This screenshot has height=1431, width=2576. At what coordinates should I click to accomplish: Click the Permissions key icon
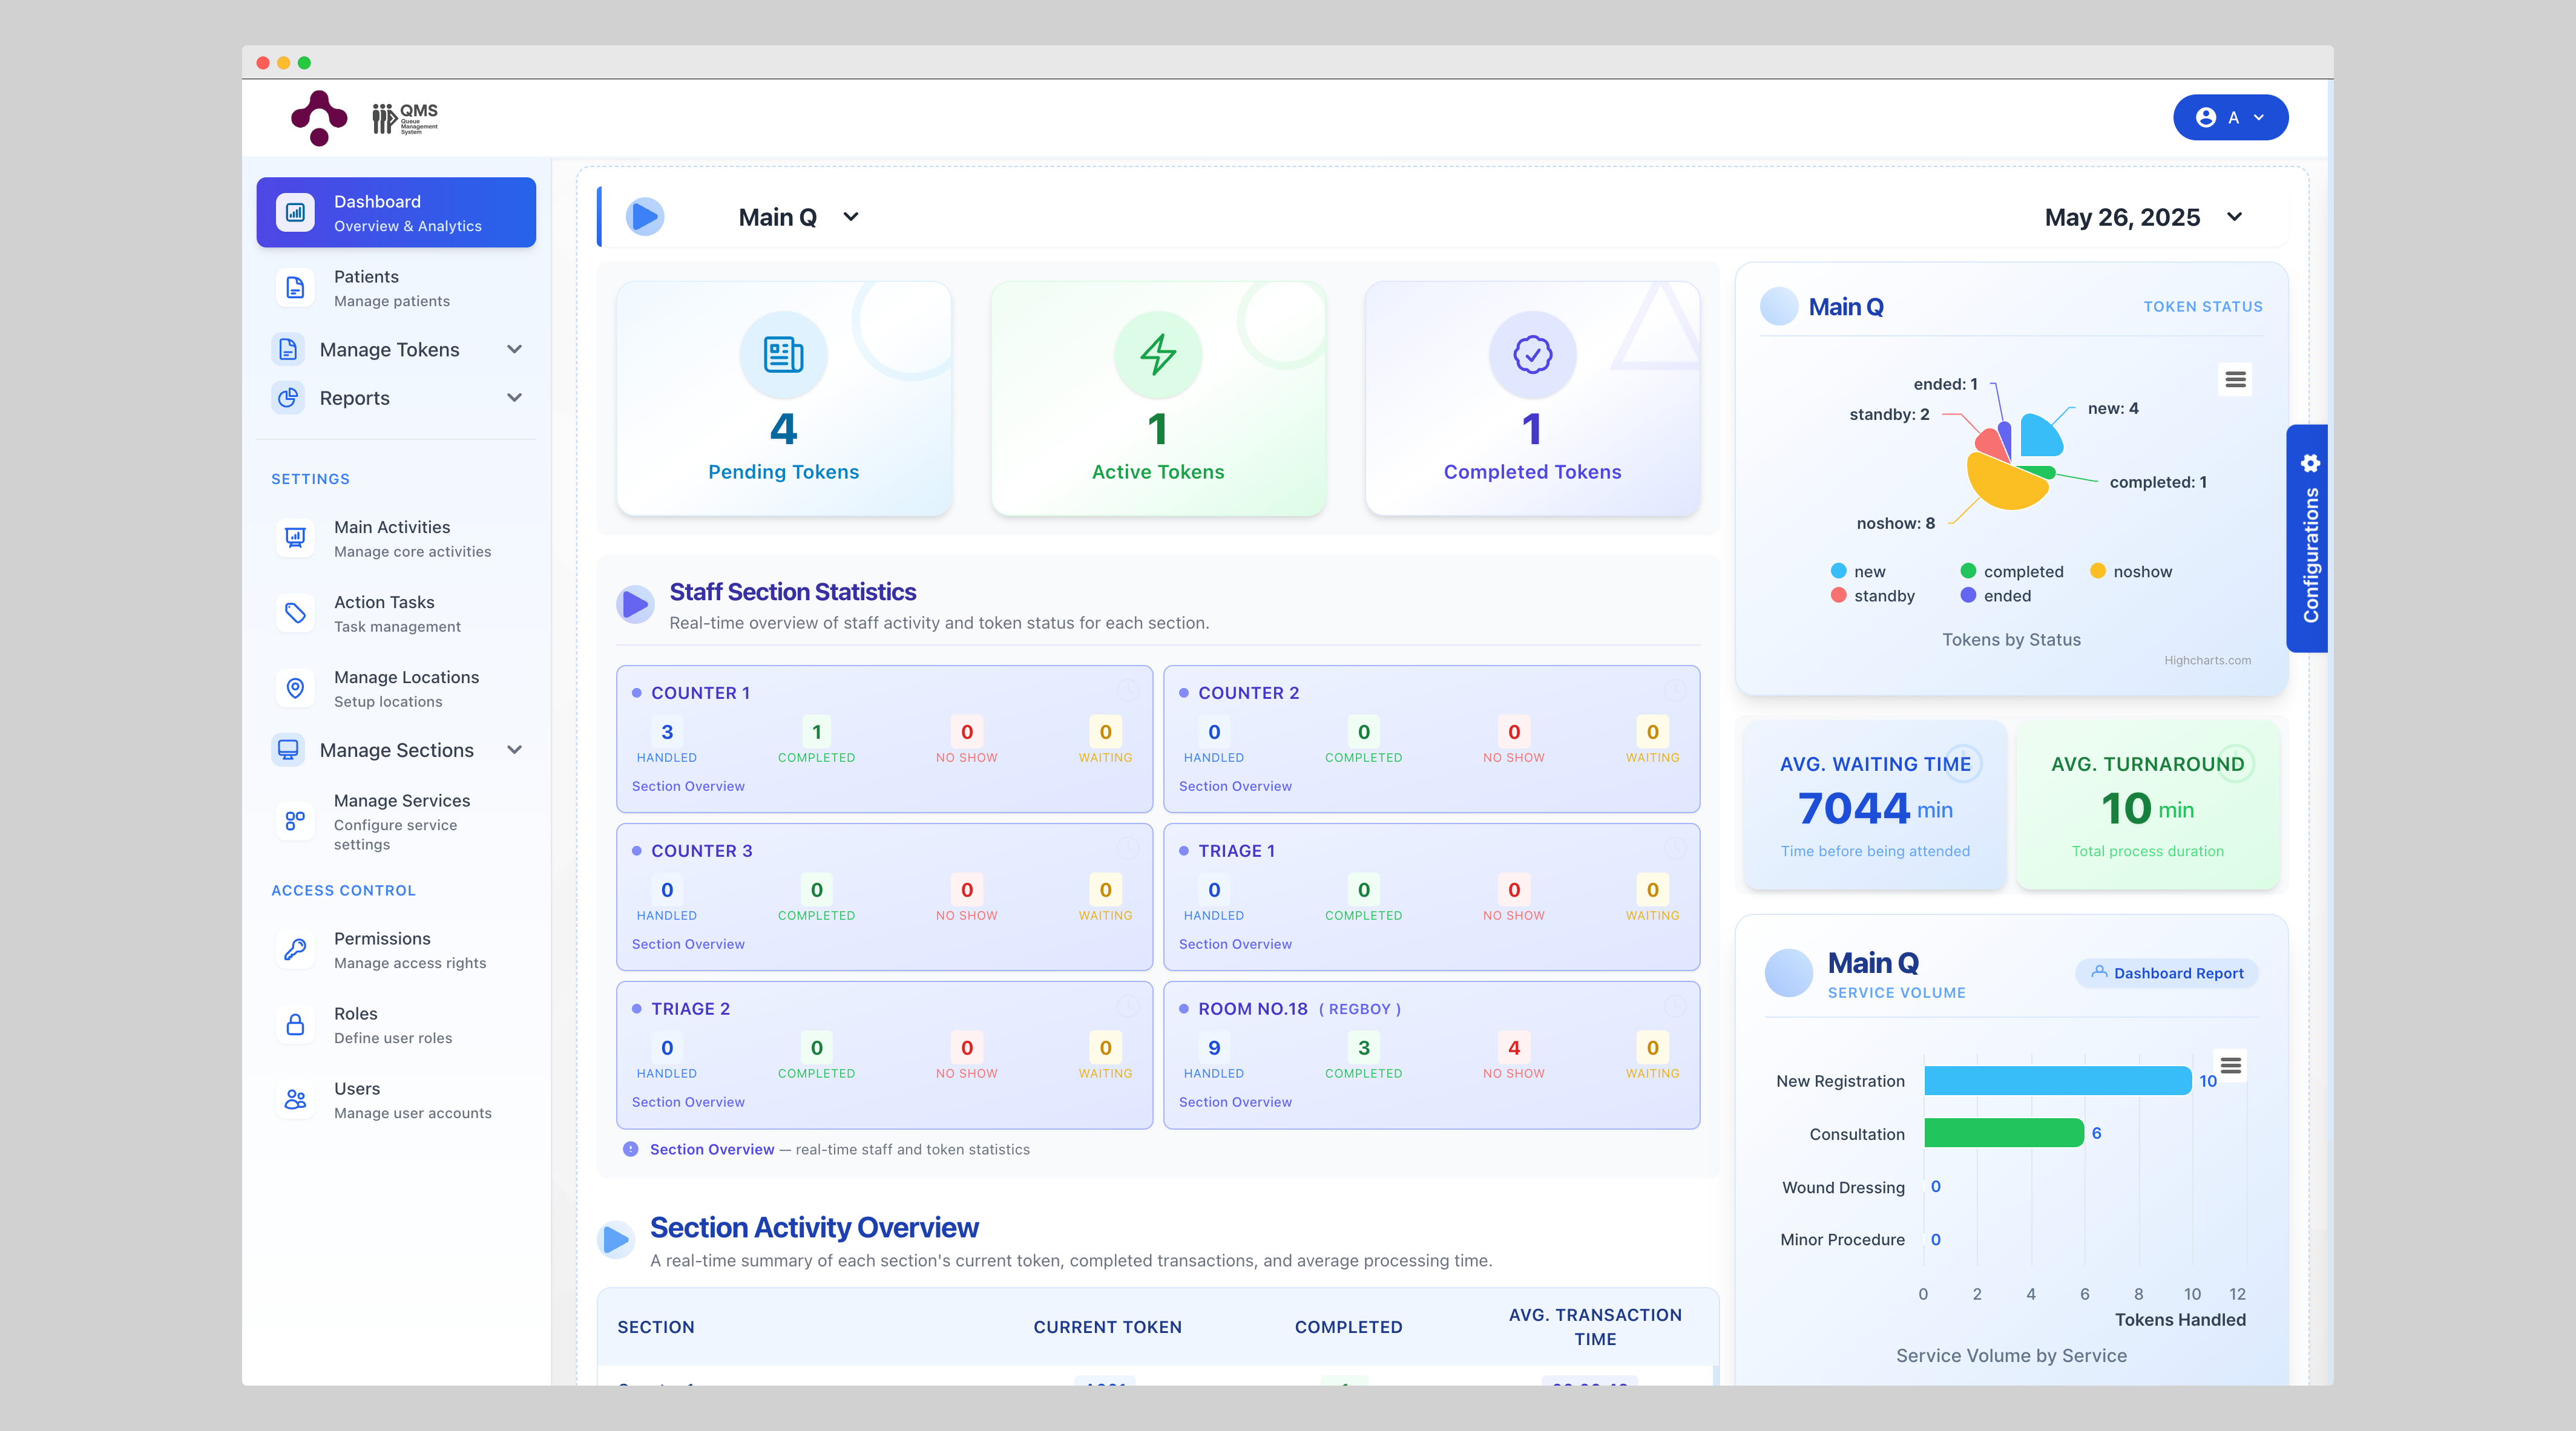[x=295, y=949]
